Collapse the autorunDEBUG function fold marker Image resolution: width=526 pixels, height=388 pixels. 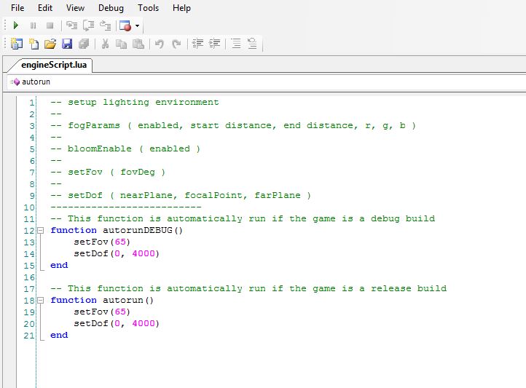(40, 231)
